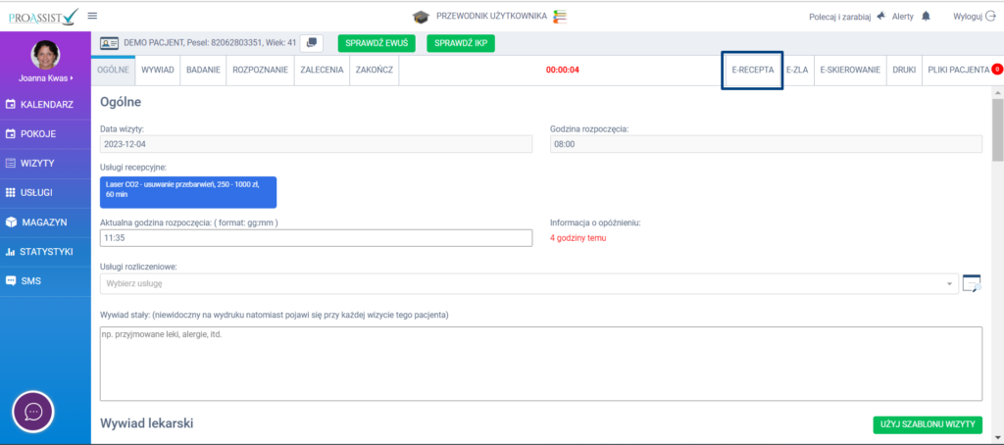Switch to the ROZPOZNANIE tab
1004x445 pixels.
[260, 70]
